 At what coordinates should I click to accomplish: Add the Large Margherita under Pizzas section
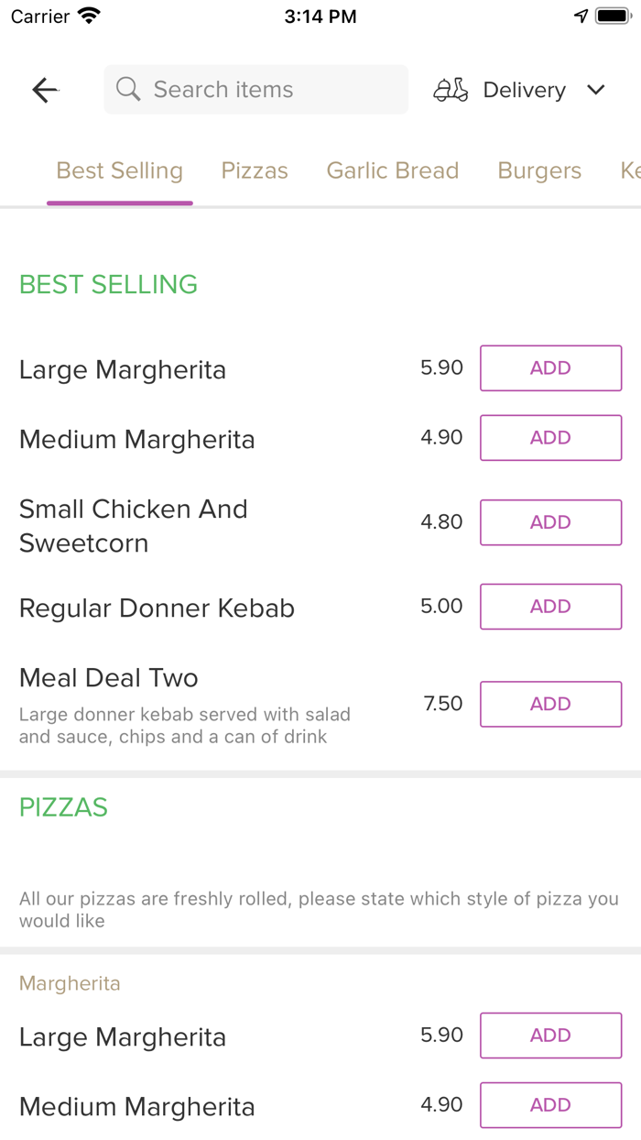550,1035
